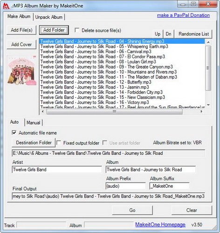Screen dimensions: 220x233
Task: Move selected track with Dn button
Action: pyautogui.click(x=168, y=34)
